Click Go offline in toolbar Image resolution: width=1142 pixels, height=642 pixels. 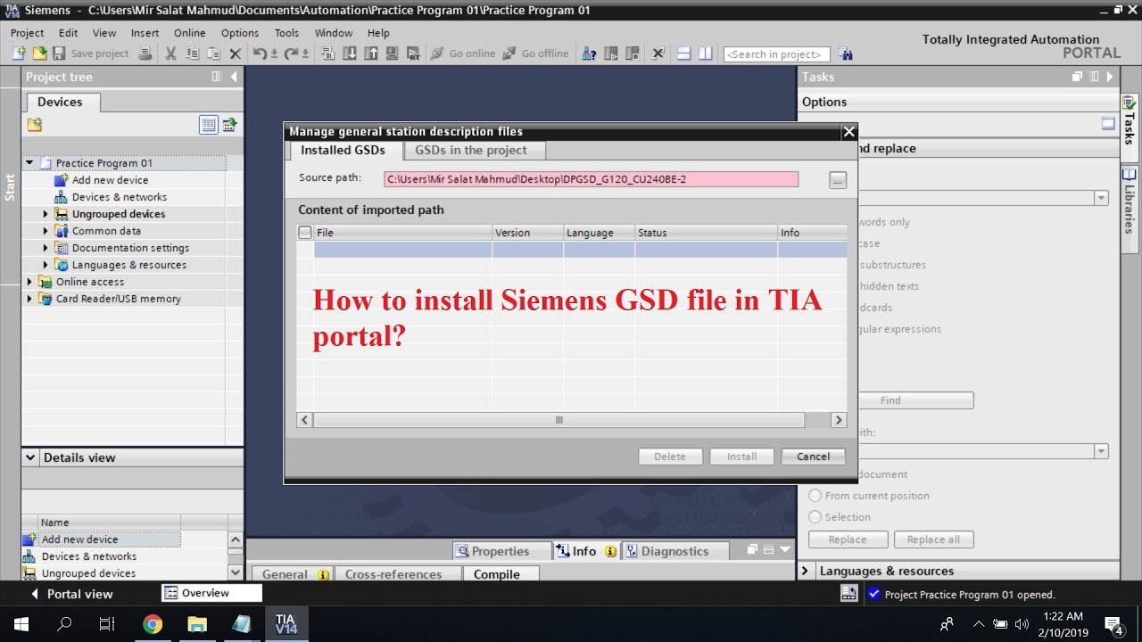click(x=534, y=53)
